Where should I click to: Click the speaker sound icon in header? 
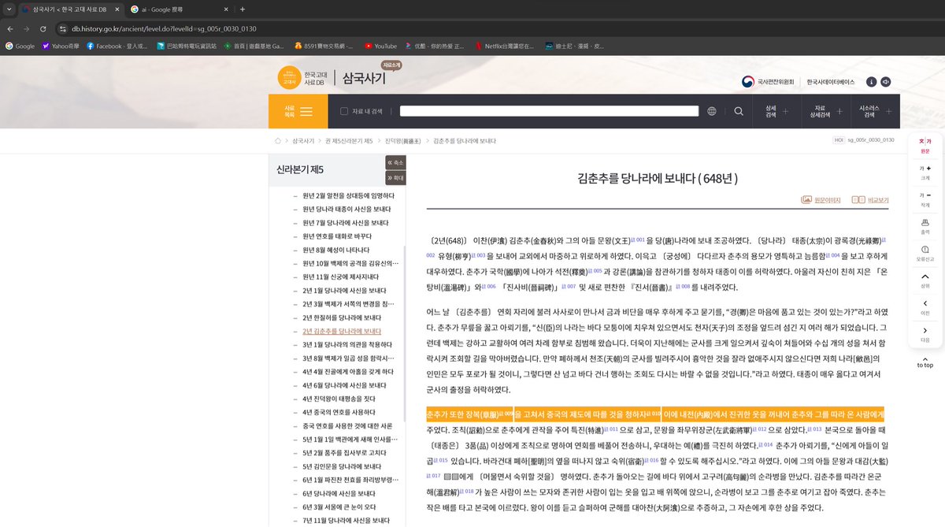coord(886,82)
